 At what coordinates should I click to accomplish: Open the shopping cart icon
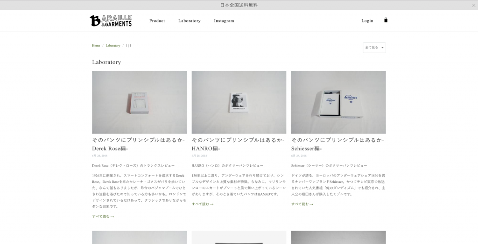386,20
